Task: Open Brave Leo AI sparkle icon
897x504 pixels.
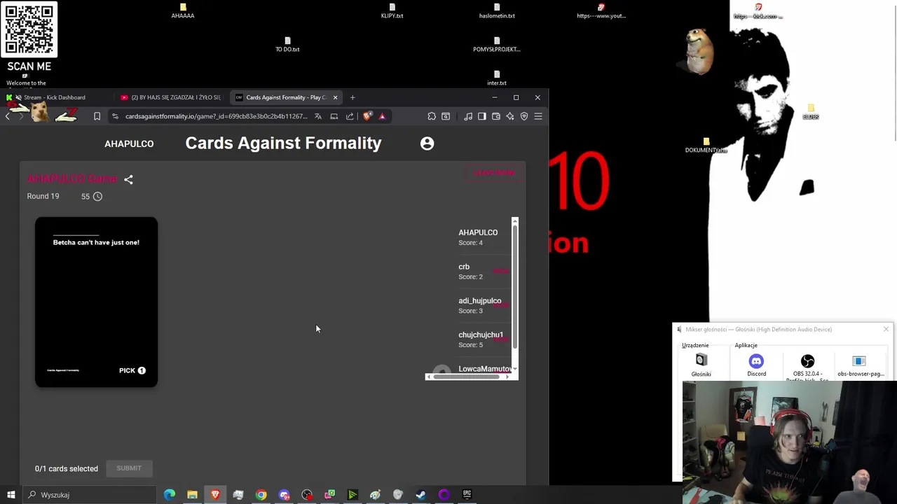Action: coord(510,116)
